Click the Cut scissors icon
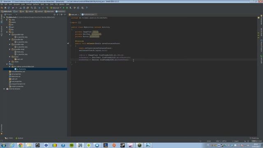The height and width of the screenshot is (148, 263). click(21, 8)
